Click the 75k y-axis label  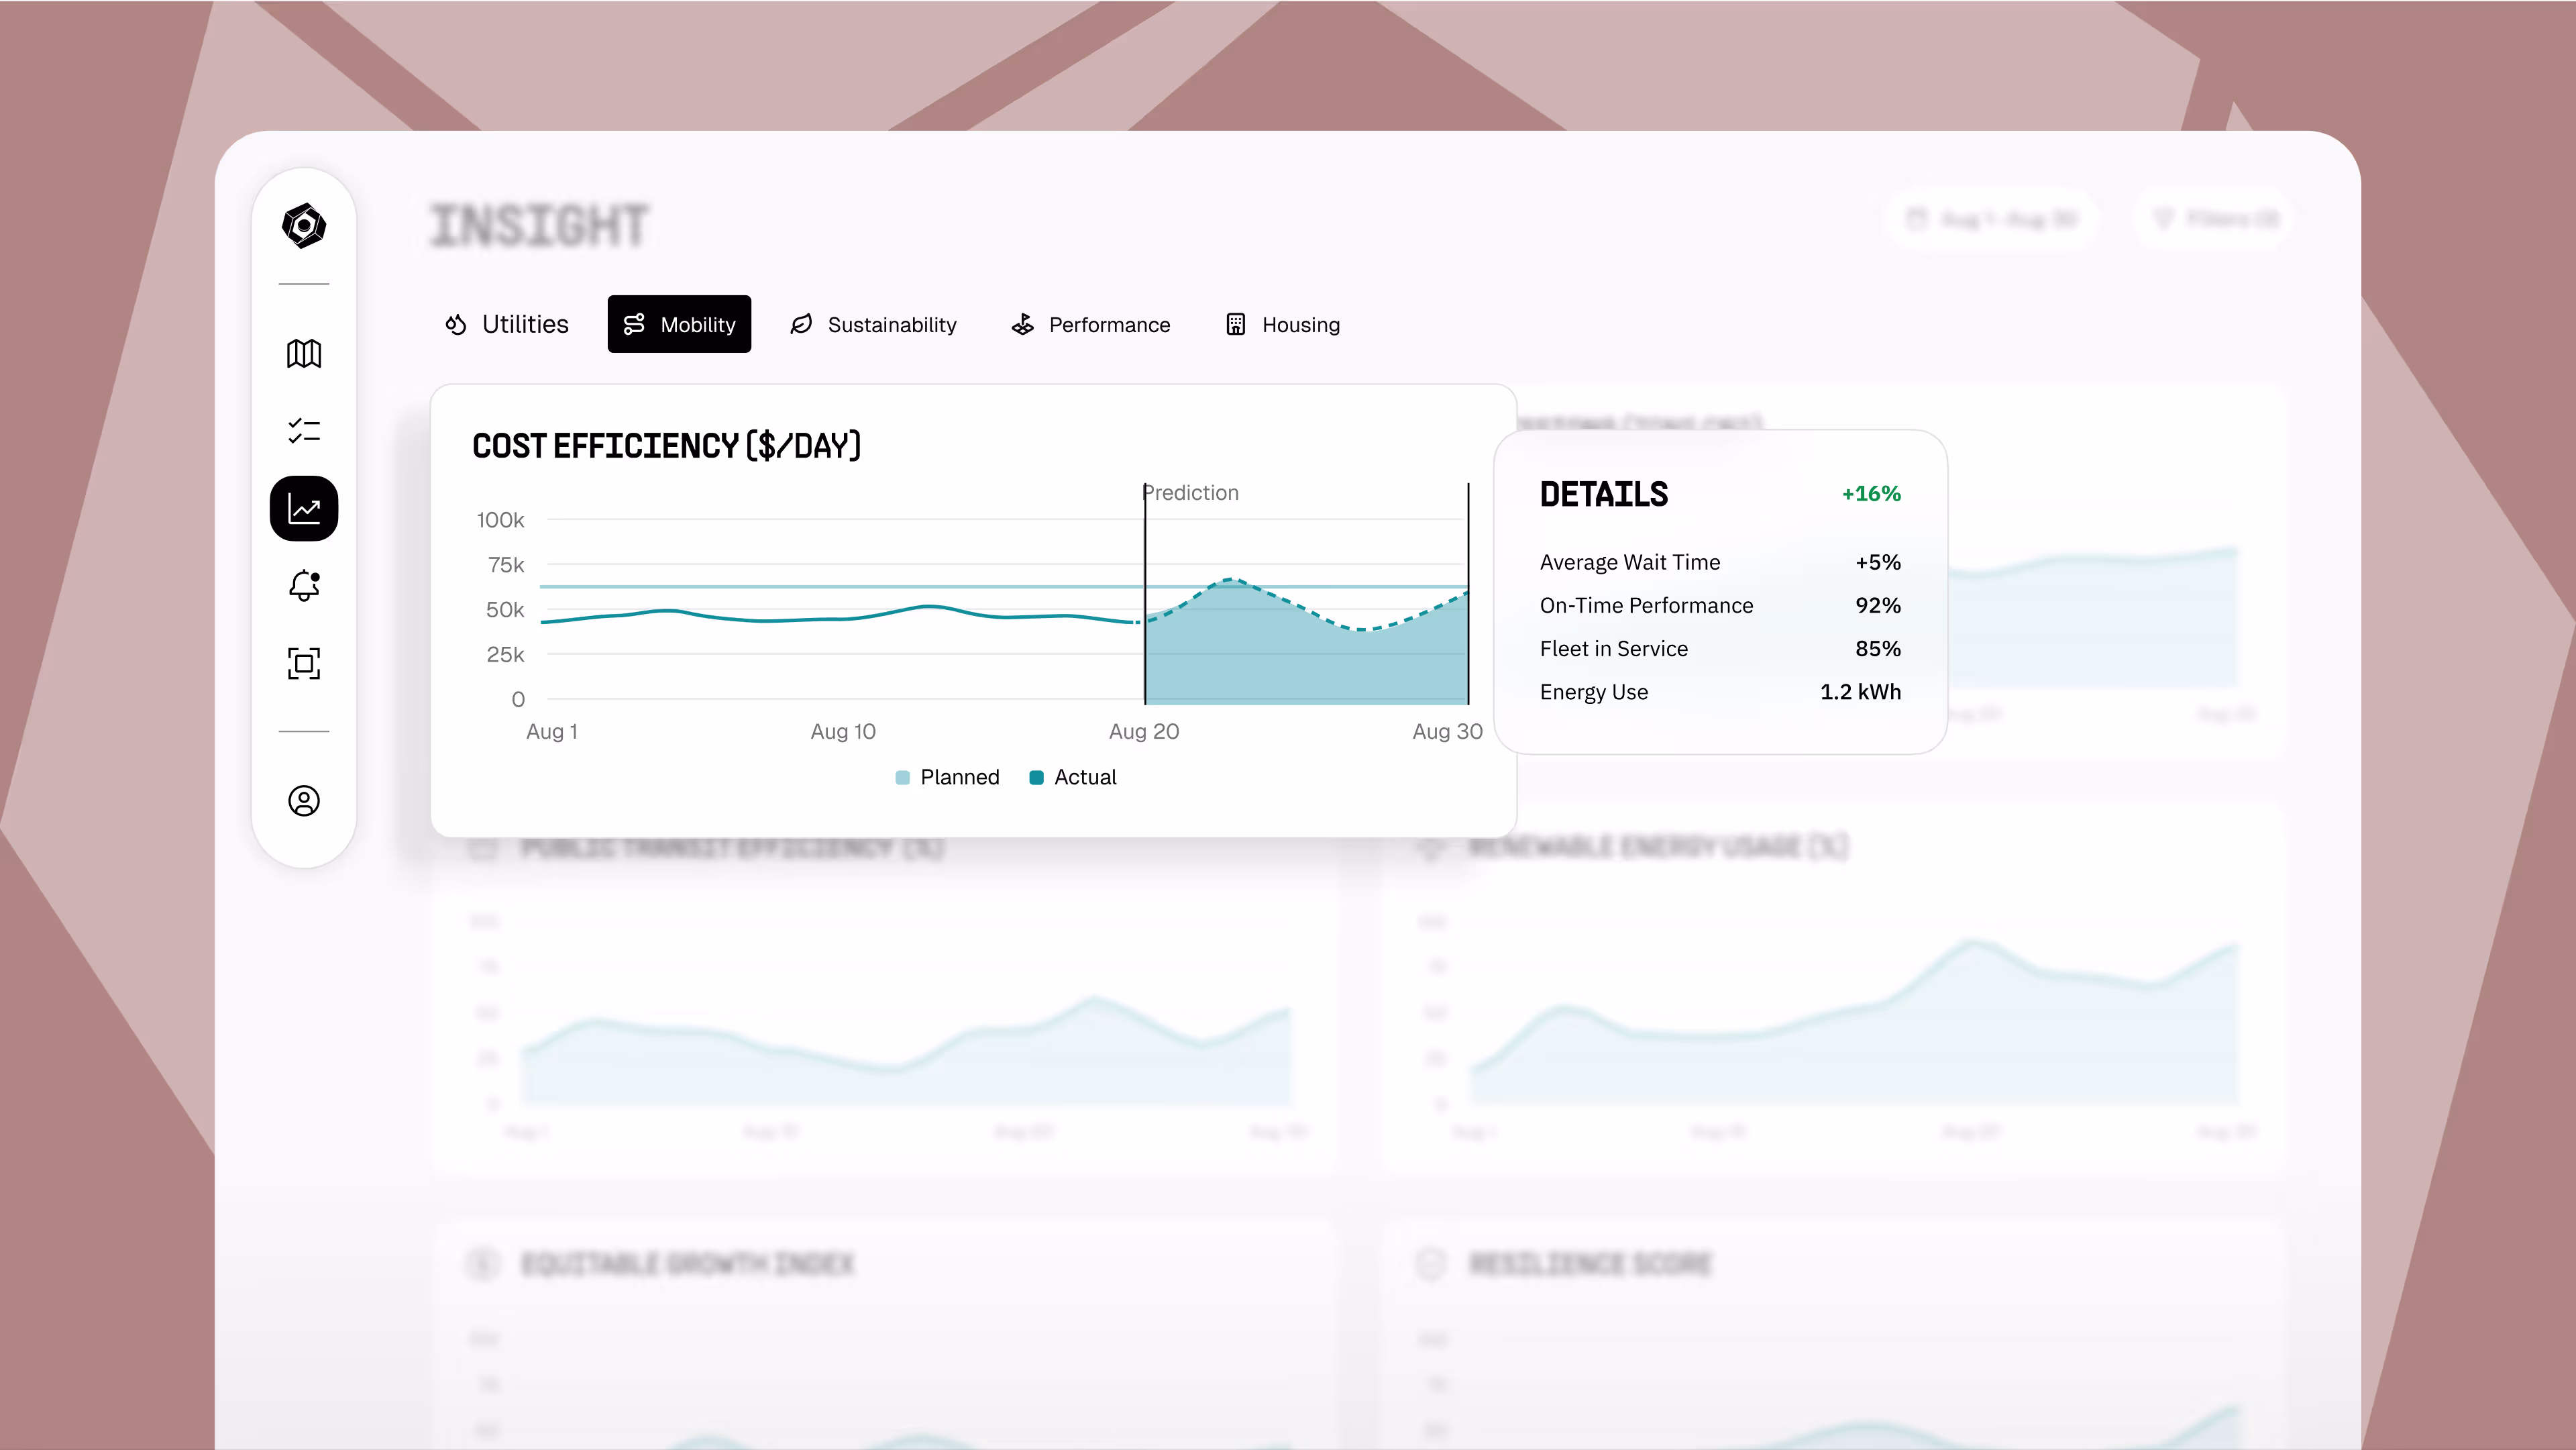506,565
